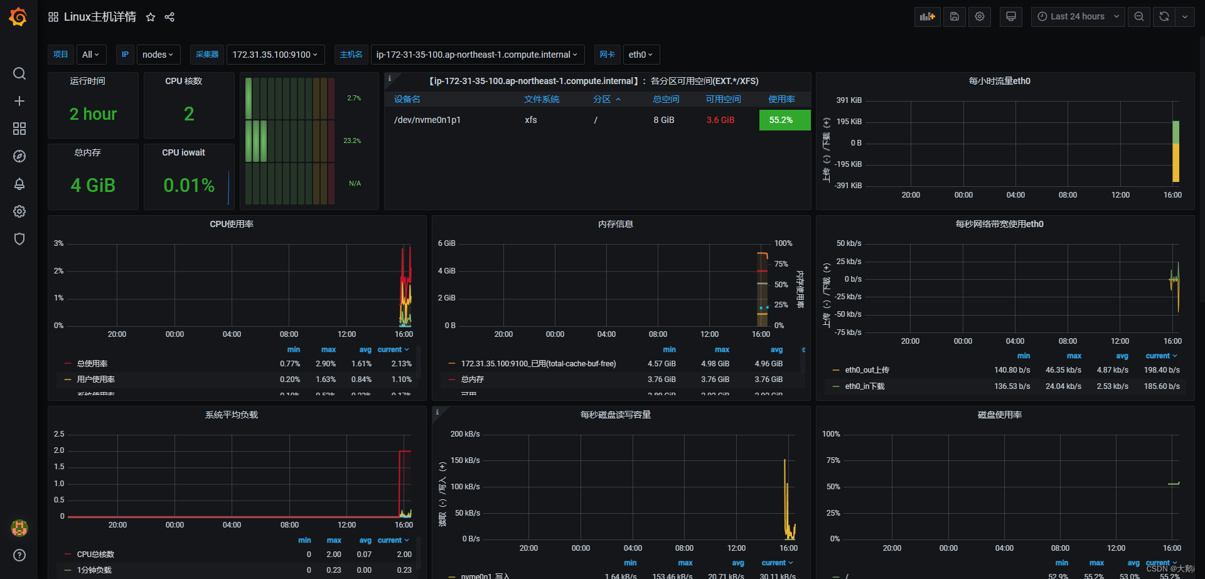Open the 磁盘使用率 panel title menu
Screen dimensions: 1205x579
(1000, 415)
